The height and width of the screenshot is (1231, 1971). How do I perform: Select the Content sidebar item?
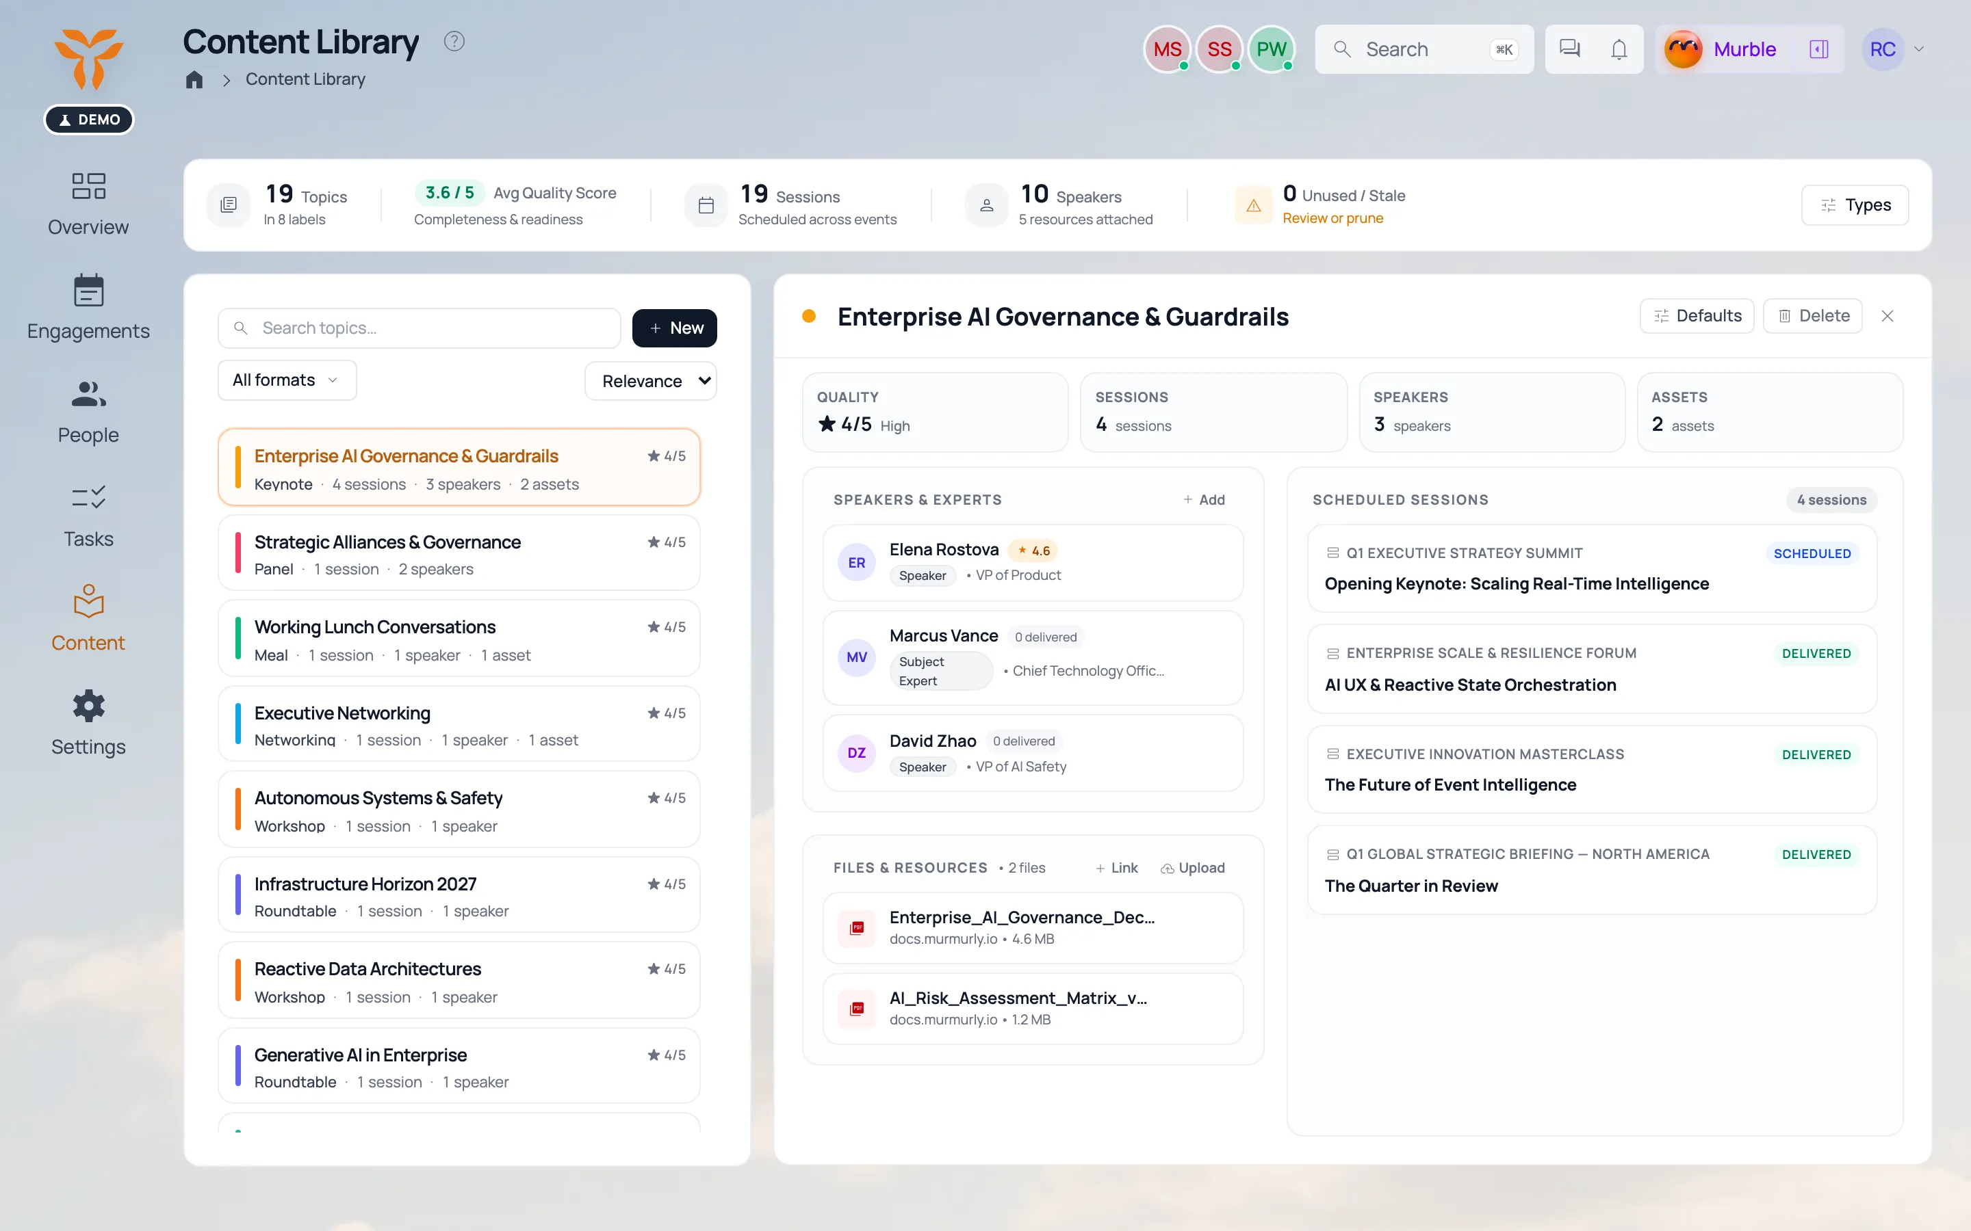pos(88,620)
